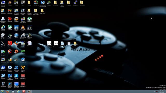
Task: Open the Fraps desktop shortcut
Action: click(16, 3)
